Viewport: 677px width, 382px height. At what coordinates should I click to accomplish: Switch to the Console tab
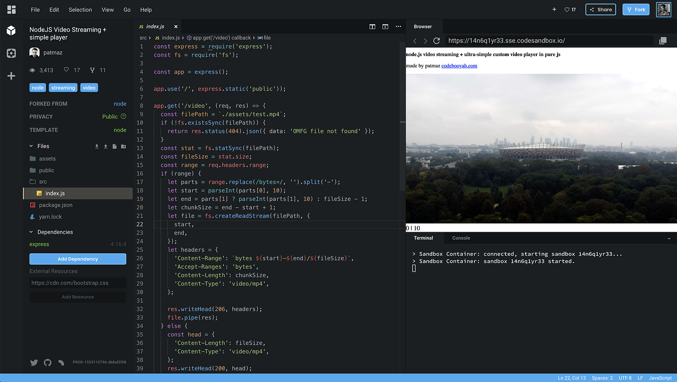click(x=461, y=238)
